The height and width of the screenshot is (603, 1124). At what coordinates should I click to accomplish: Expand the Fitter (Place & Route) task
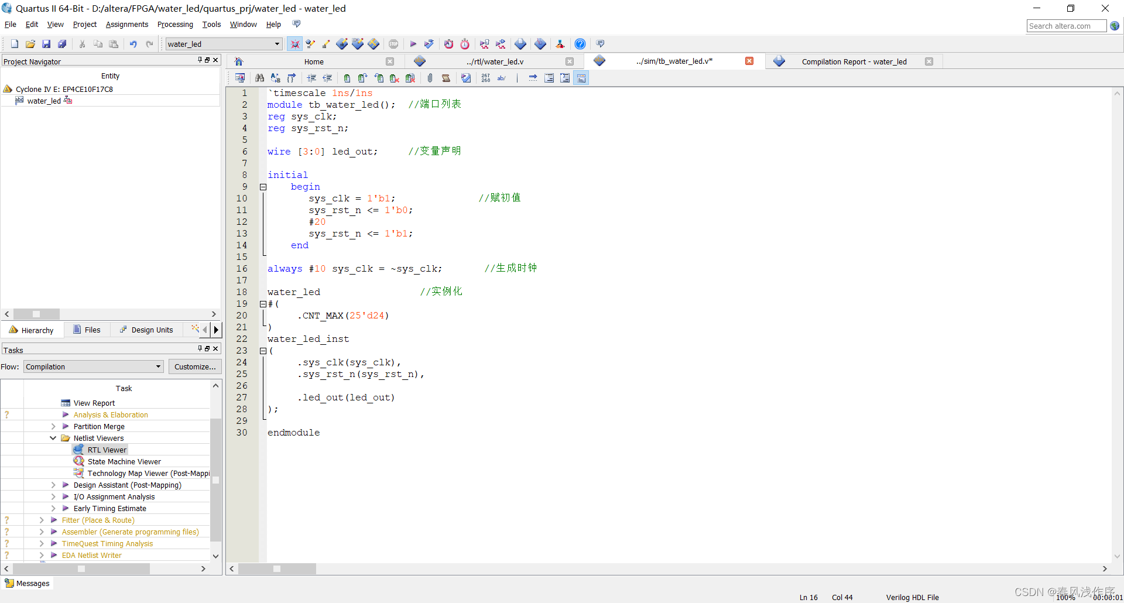tap(42, 520)
